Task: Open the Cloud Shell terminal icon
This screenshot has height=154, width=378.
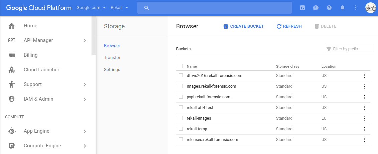Action: point(302,8)
